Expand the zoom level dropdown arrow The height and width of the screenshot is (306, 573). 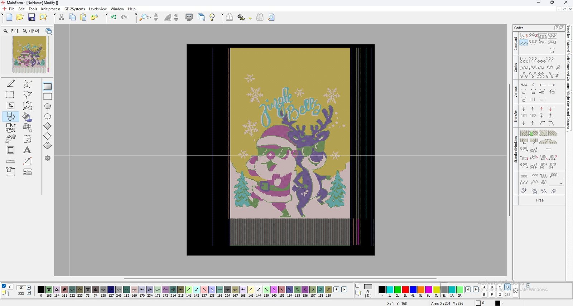coord(150,17)
